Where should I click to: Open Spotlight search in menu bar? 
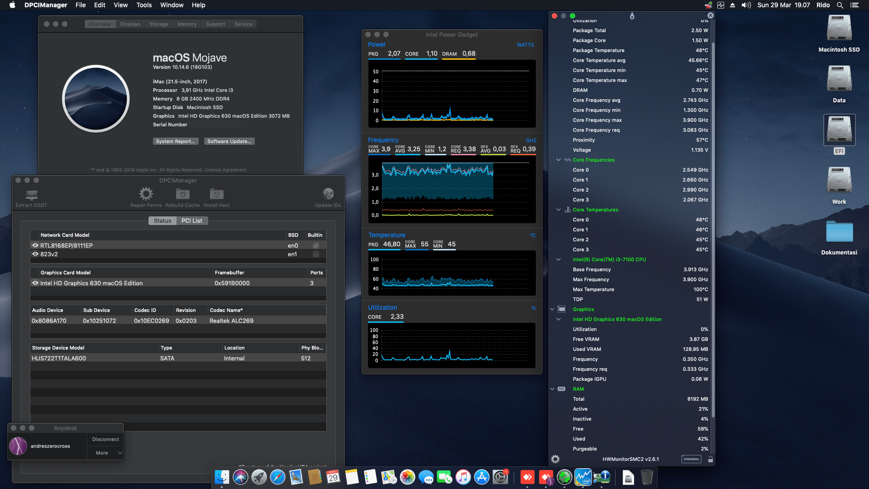tap(840, 5)
